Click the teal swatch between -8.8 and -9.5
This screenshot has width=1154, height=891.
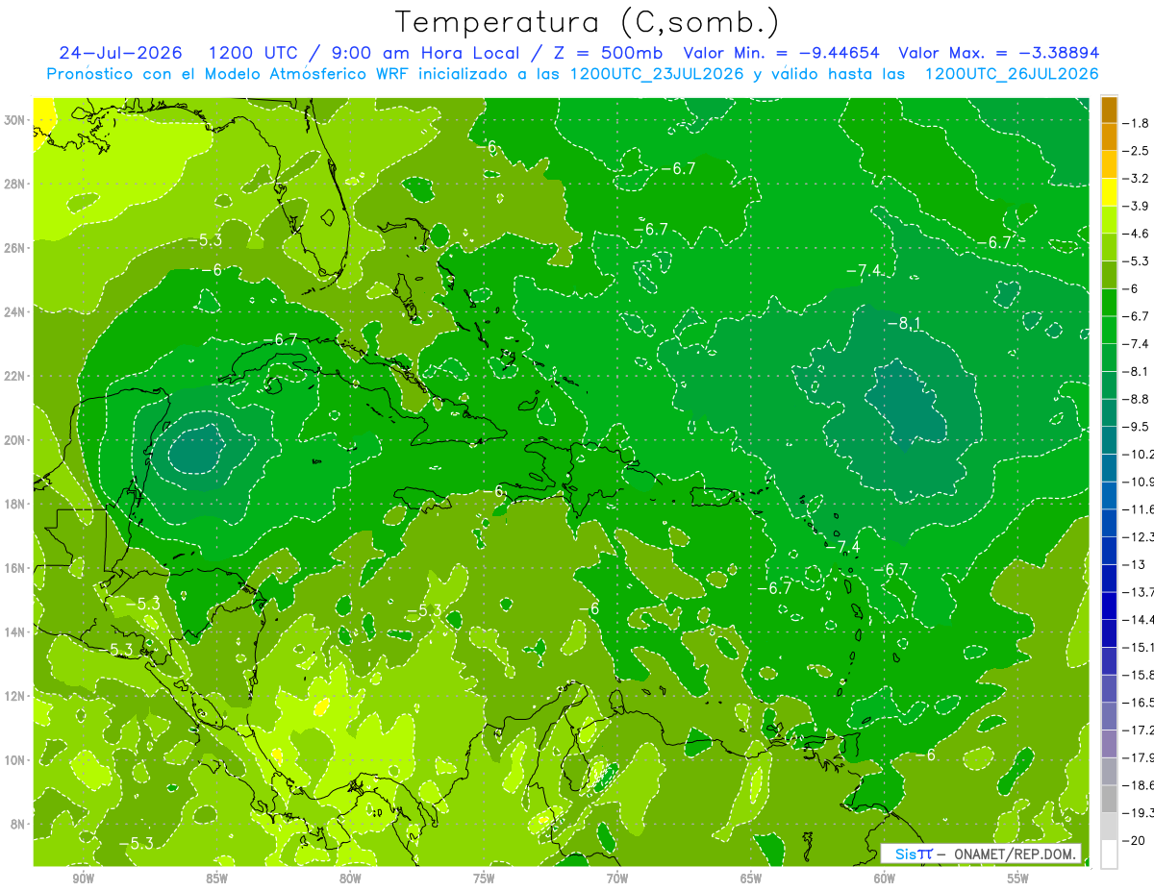click(1109, 412)
